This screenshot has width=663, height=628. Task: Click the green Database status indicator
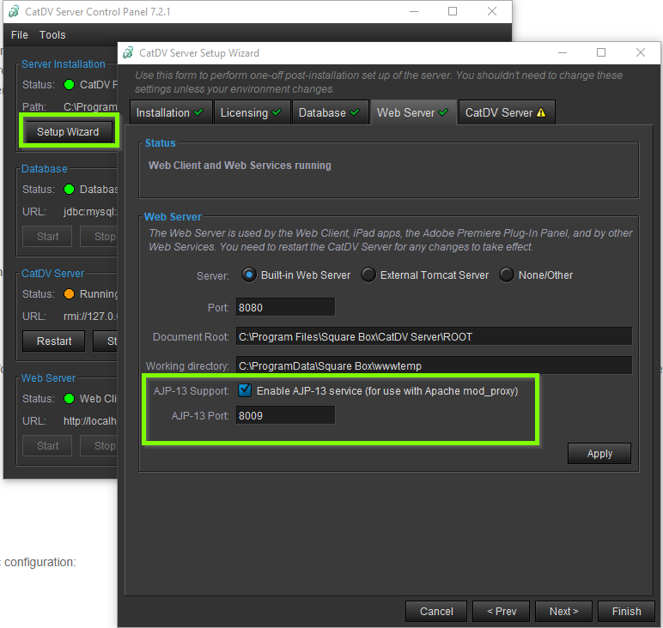tap(69, 190)
